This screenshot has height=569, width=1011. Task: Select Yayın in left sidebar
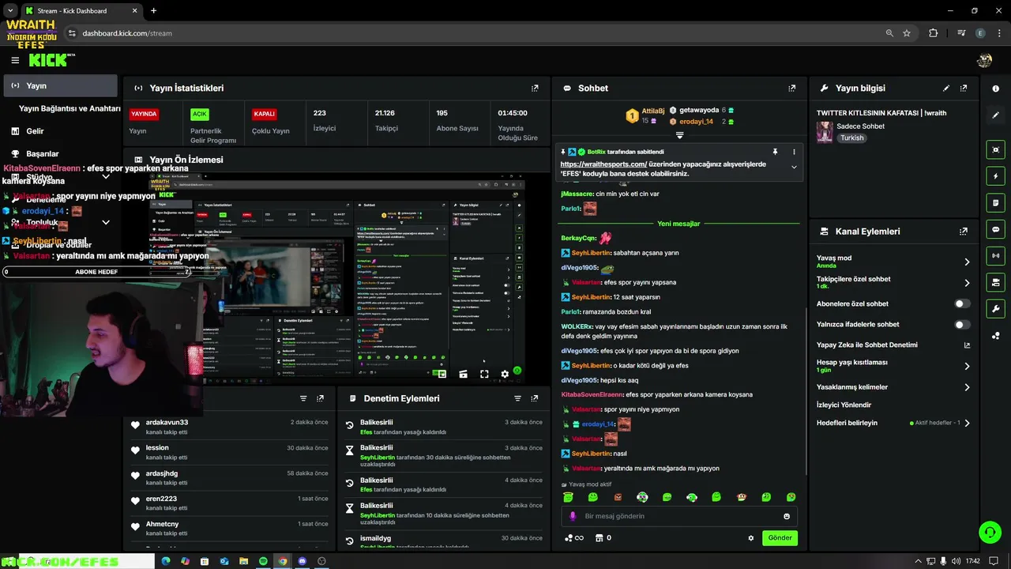[x=59, y=85]
